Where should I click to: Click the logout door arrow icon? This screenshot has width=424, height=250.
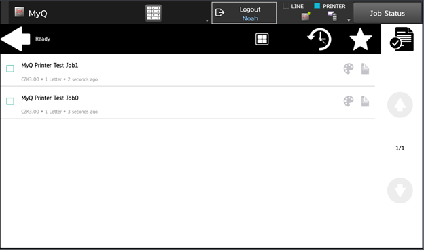[x=220, y=12]
